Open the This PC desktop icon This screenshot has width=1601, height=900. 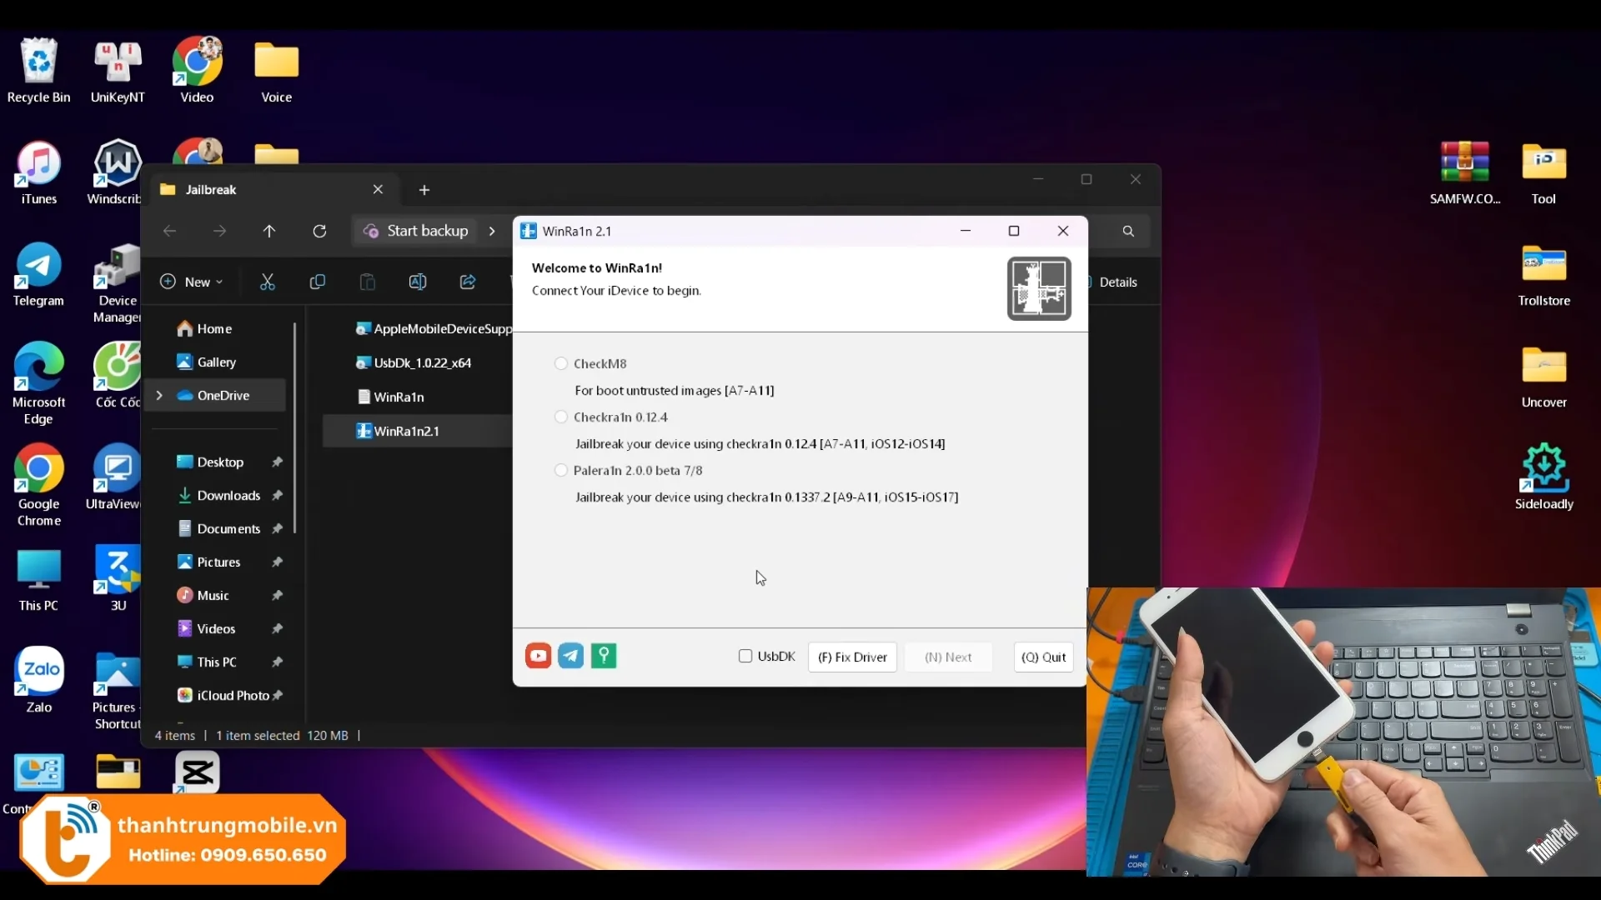point(38,580)
